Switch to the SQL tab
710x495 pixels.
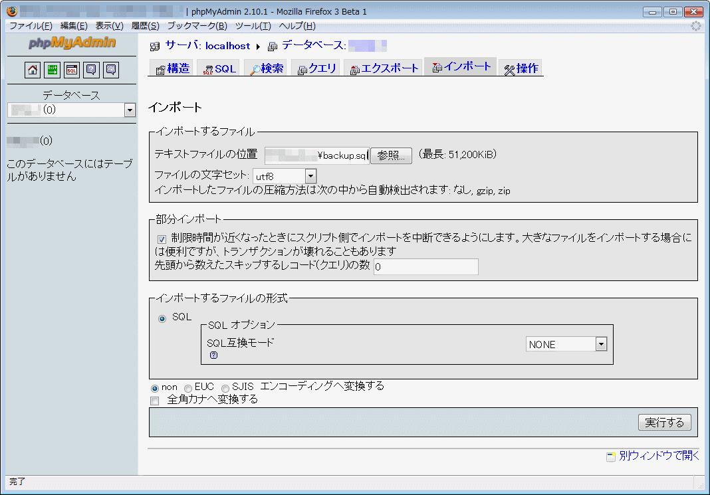pyautogui.click(x=219, y=69)
